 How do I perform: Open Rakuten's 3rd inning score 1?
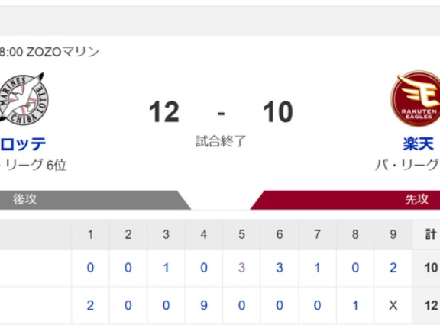point(166,268)
